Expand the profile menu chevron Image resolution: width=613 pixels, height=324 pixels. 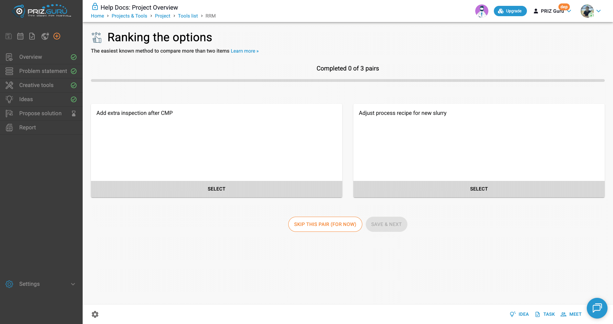point(599,11)
